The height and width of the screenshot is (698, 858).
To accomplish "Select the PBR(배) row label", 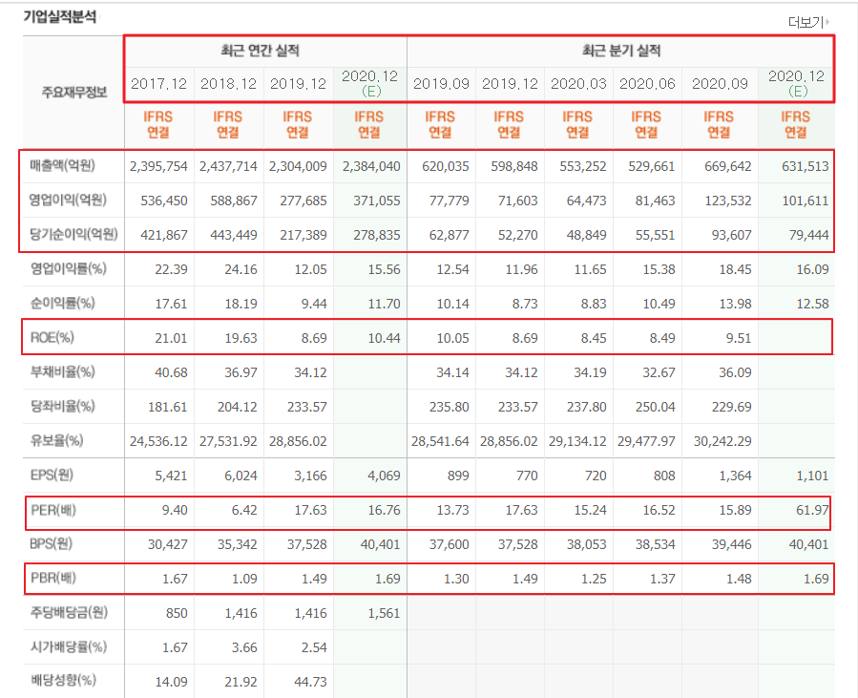I will point(53,578).
